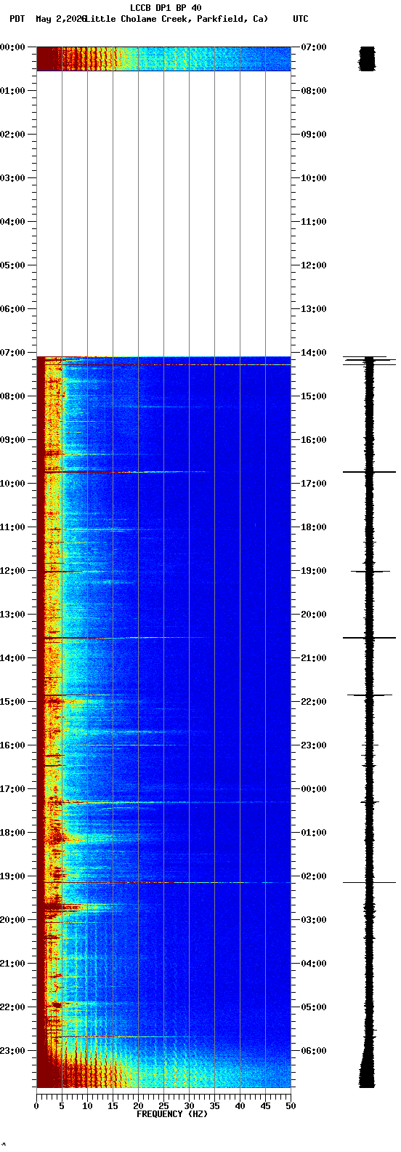Screen dimensions: 401x1152
Task: Click the "12:00" label on the UTC axis
Action: 313,265
